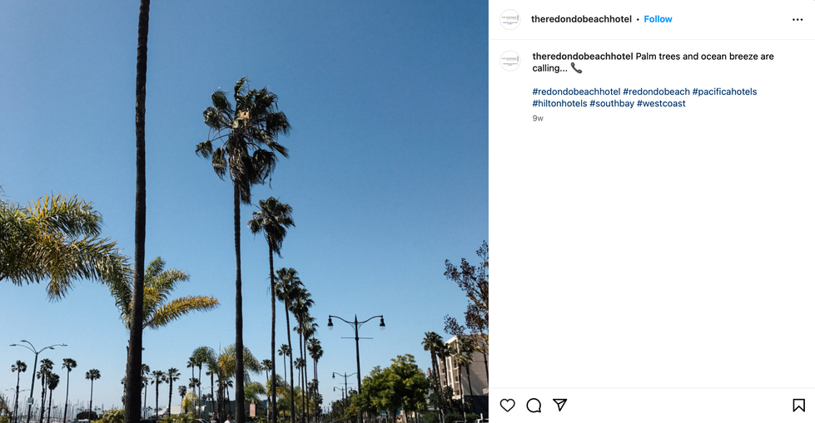Open the #southbay hashtag

point(612,104)
